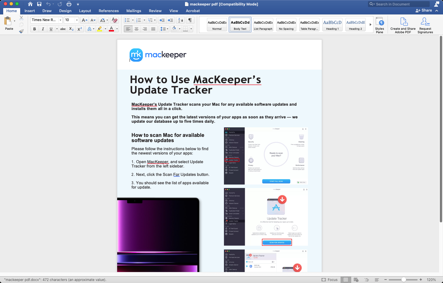Click the Paste clipboard icon
The height and width of the screenshot is (283, 443).
pos(8,21)
